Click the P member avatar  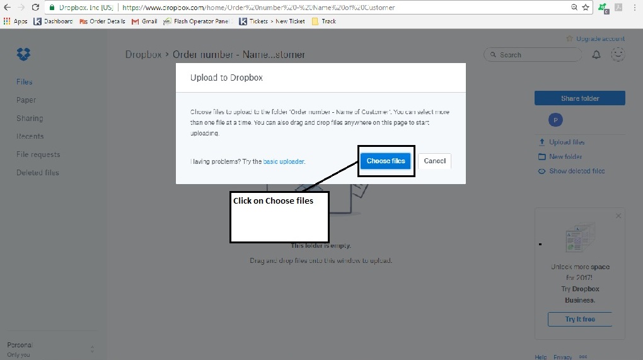point(555,120)
